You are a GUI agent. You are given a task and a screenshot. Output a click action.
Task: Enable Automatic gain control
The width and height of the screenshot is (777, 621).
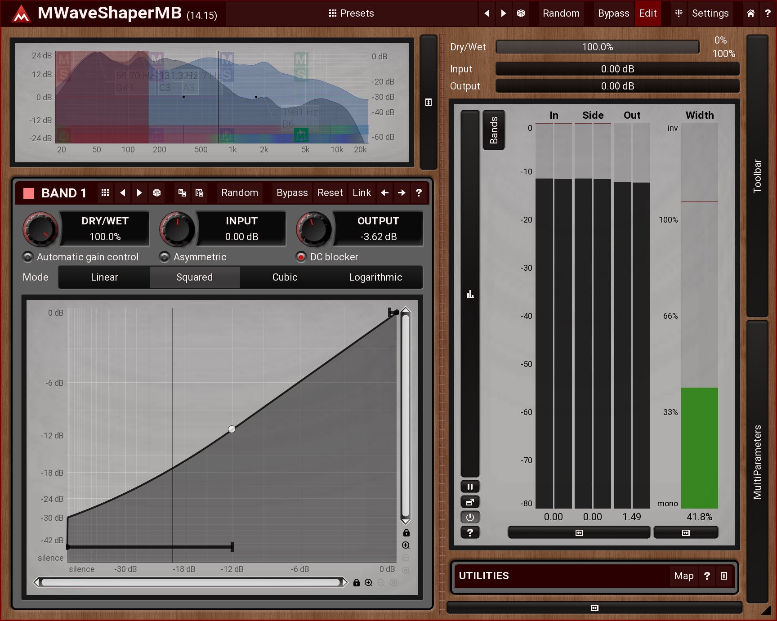coord(28,257)
